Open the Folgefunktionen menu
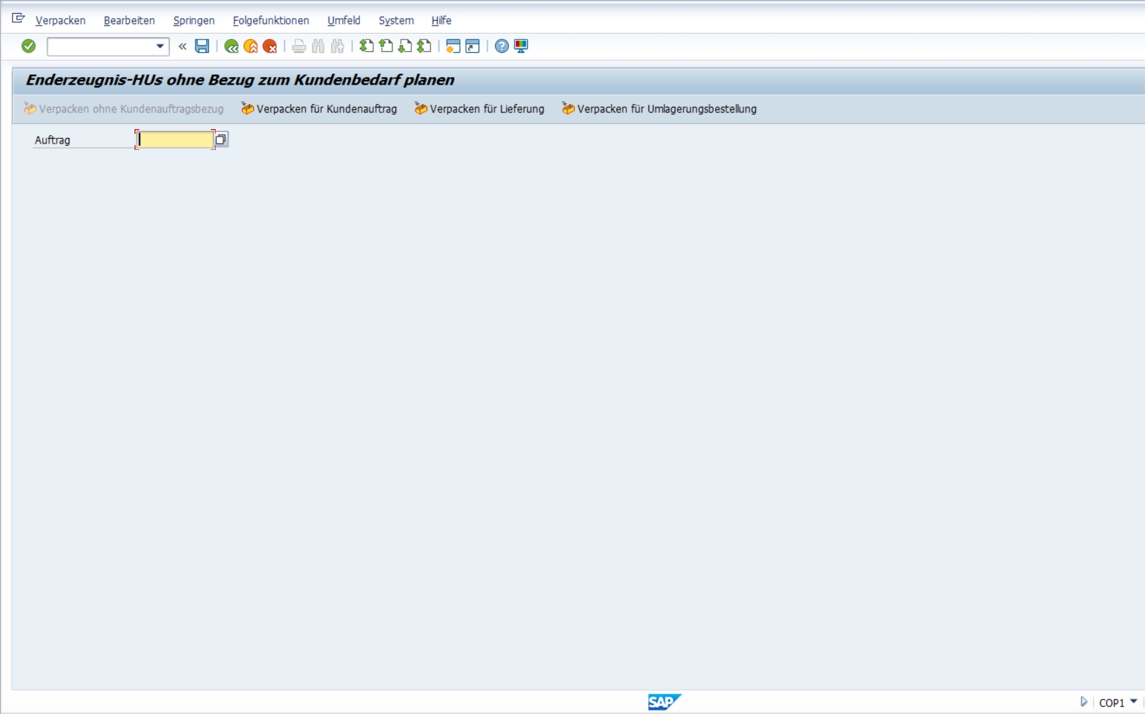This screenshot has height=714, width=1145. (x=270, y=21)
